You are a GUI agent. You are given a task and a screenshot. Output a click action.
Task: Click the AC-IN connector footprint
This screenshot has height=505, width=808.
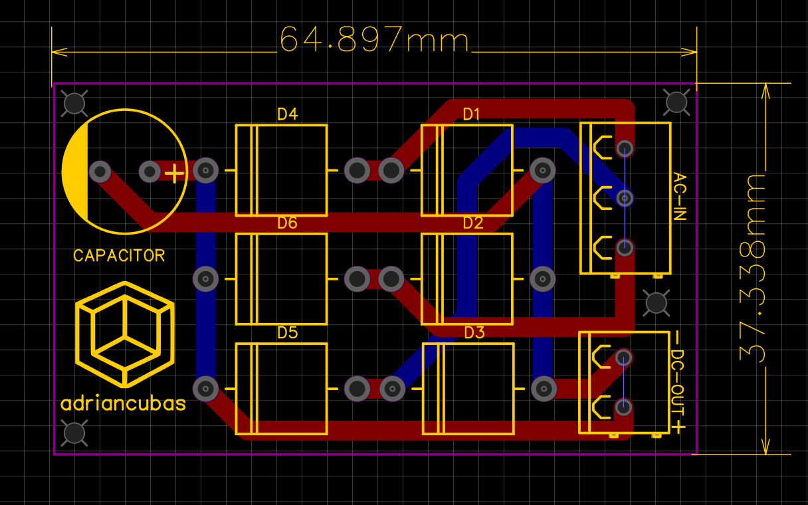[625, 196]
